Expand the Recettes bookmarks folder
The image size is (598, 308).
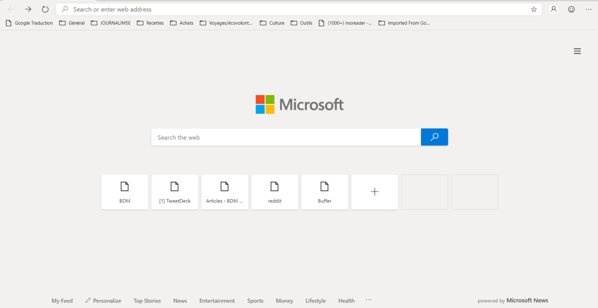click(150, 23)
